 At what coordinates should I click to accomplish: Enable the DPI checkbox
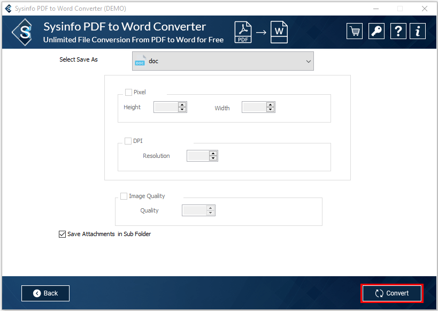(128, 141)
